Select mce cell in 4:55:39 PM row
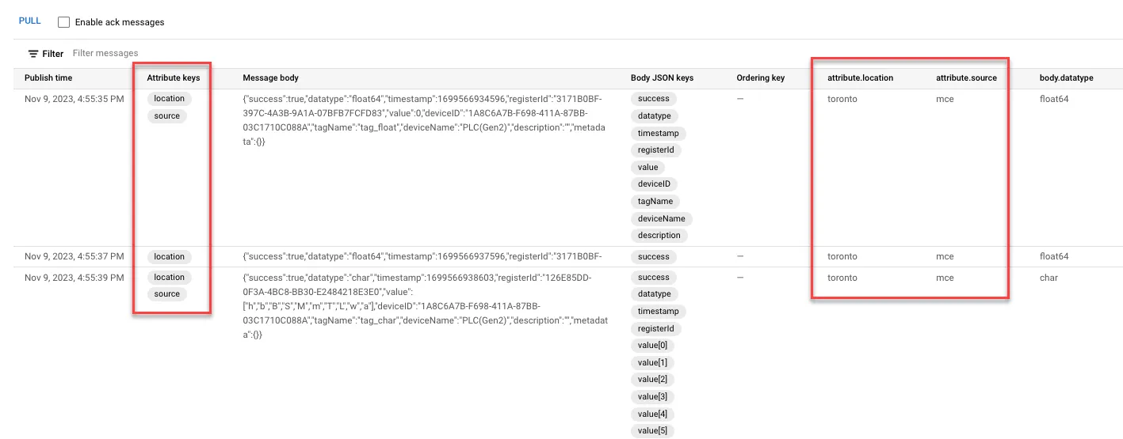Viewport: 1123px width, 439px height. coord(945,278)
